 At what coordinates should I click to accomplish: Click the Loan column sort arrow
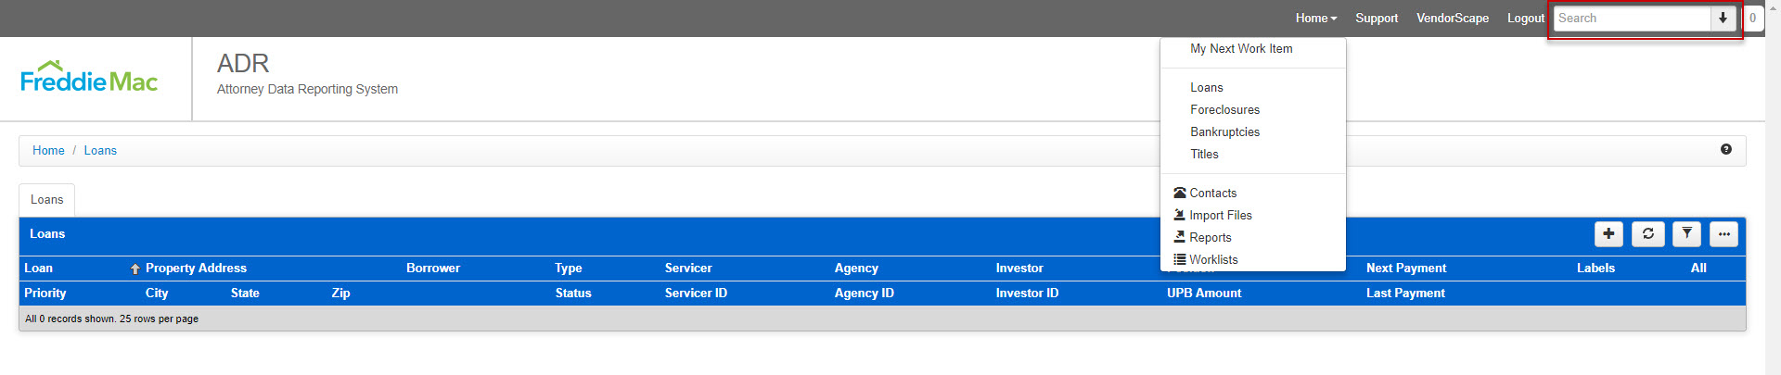[135, 269]
